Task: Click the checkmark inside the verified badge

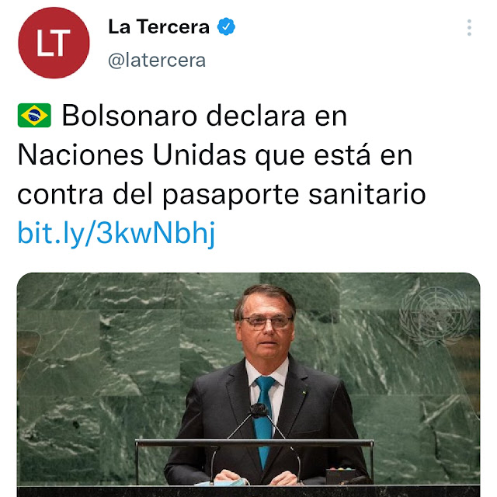Action: (226, 27)
